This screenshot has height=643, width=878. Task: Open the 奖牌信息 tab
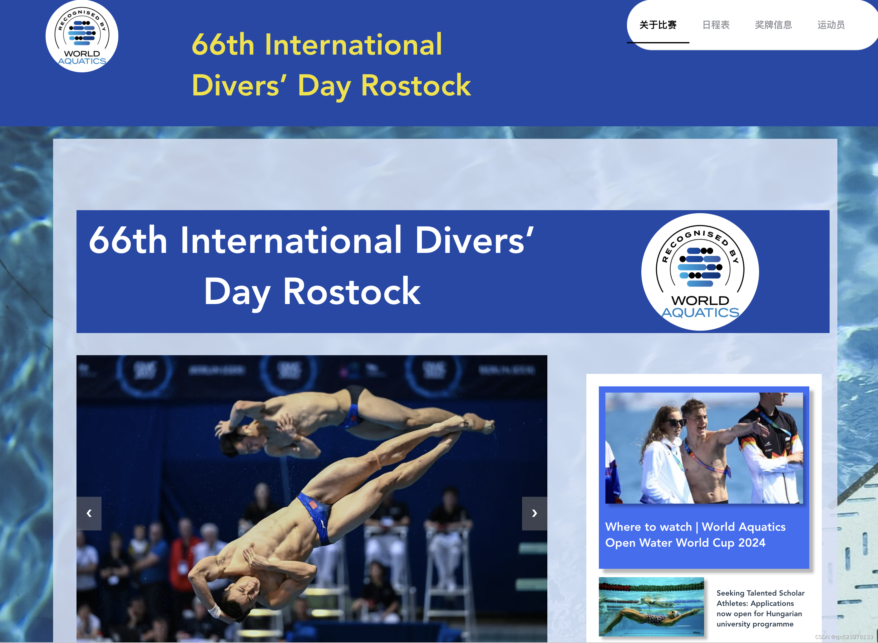pos(773,25)
